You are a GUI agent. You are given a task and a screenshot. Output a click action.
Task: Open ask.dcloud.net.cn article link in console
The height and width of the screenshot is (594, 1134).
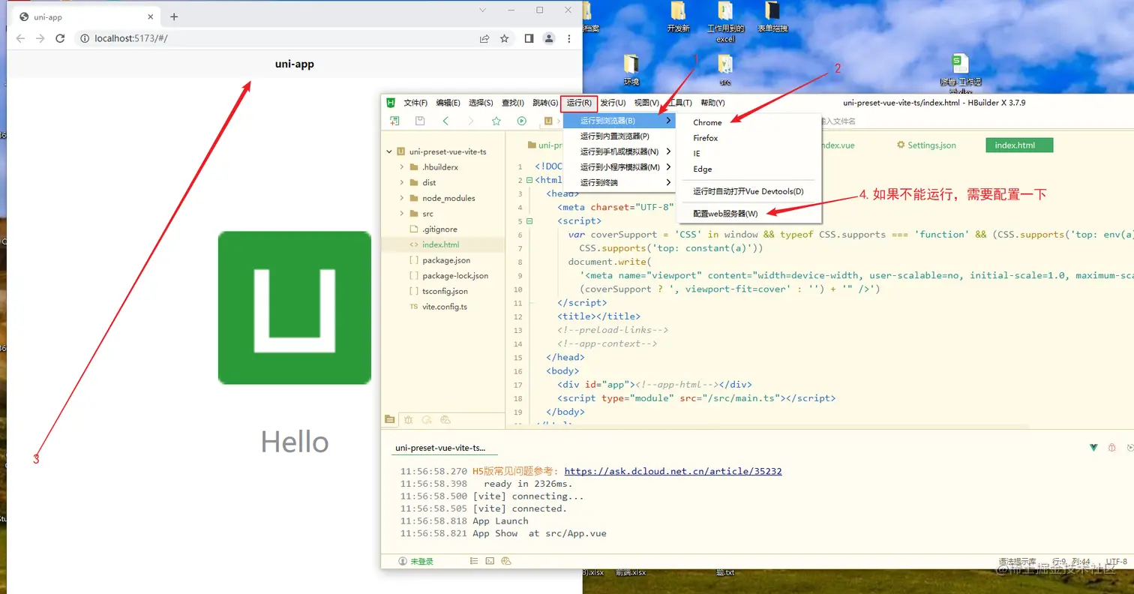pyautogui.click(x=673, y=472)
